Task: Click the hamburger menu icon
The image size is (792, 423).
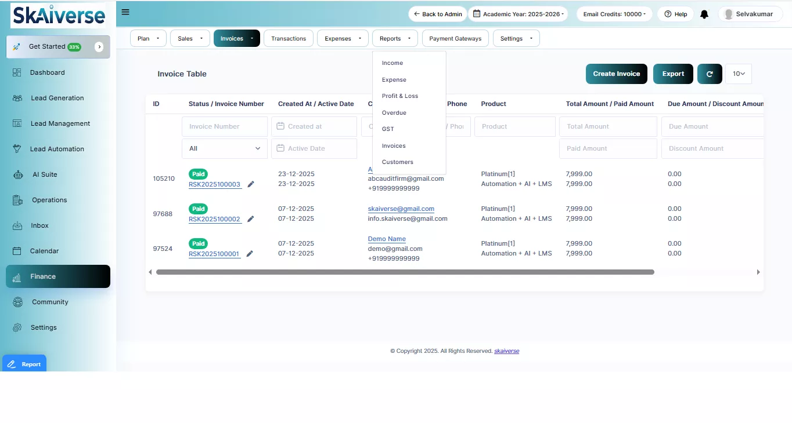Action: click(x=125, y=12)
